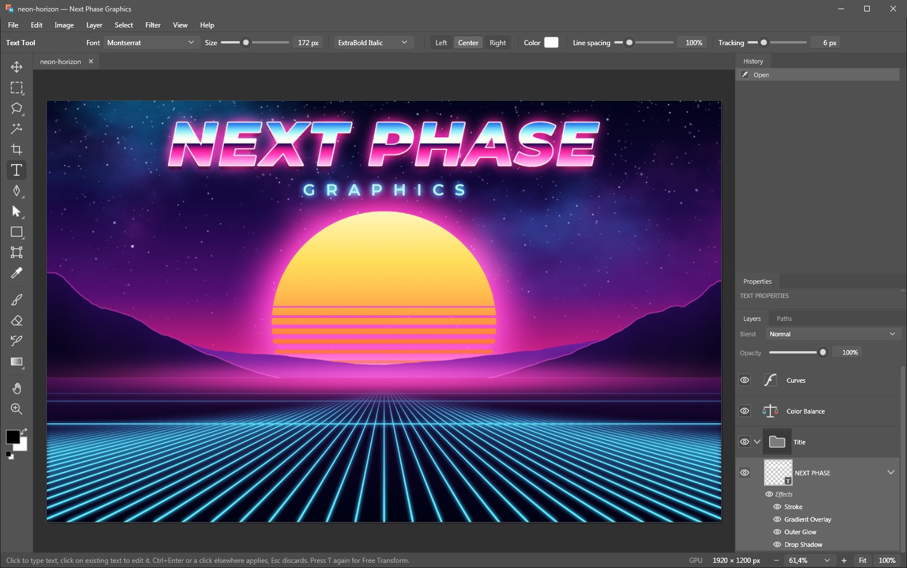Select the Eraser tool
This screenshot has width=907, height=568.
(17, 320)
